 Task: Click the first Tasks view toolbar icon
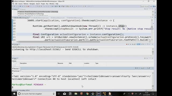(145, 58)
